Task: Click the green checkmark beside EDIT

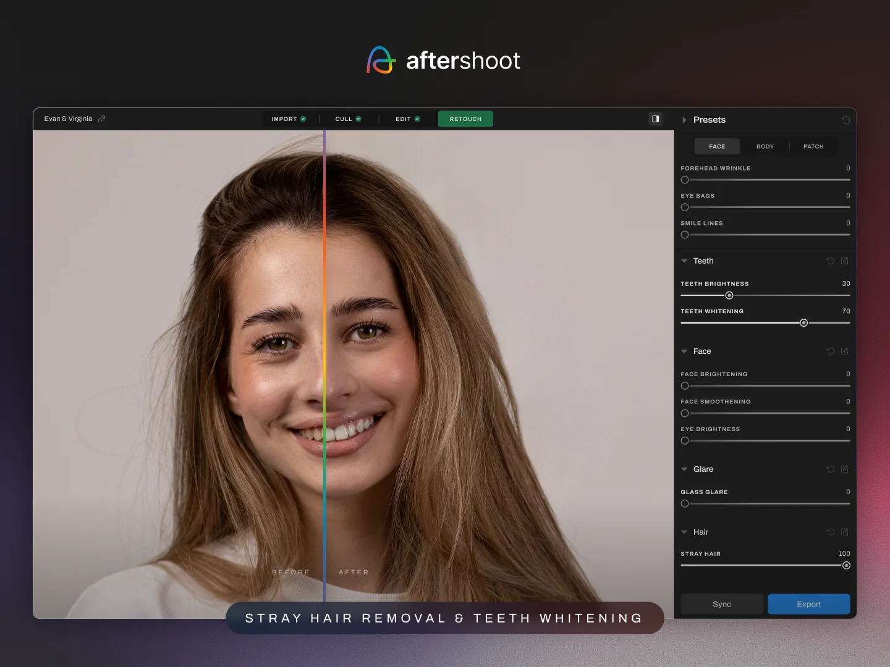Action: pos(416,119)
